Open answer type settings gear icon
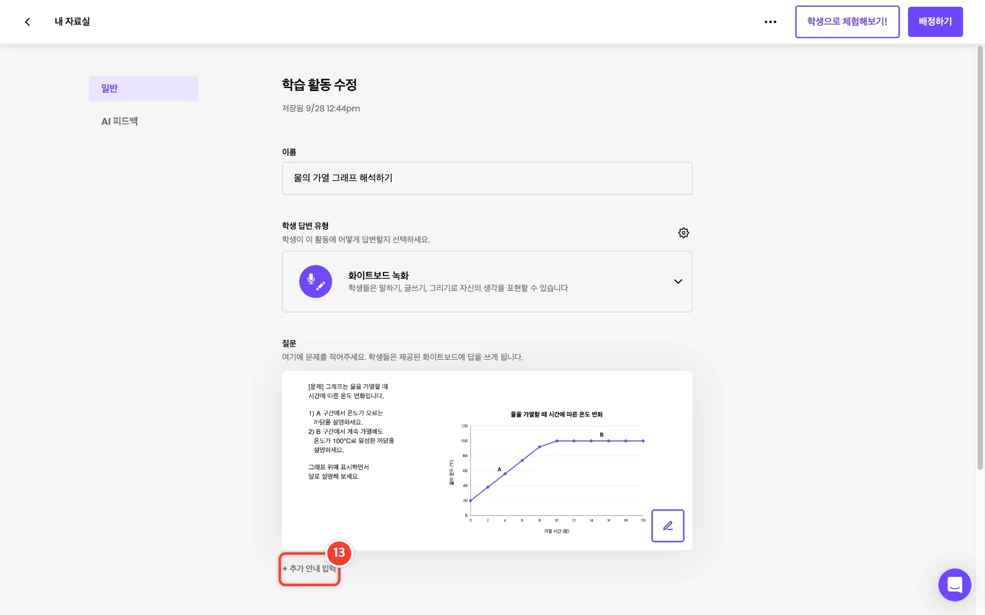Screen dimensions: 985x615 coord(683,232)
